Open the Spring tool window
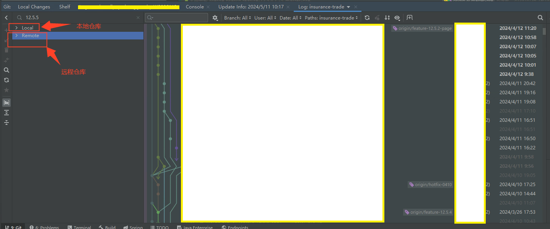The image size is (550, 229). 133,227
